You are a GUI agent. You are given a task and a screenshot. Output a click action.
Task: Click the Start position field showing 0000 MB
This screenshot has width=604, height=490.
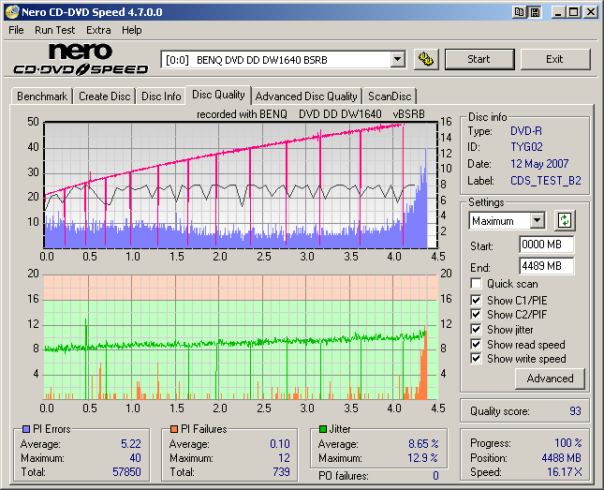[x=546, y=245]
